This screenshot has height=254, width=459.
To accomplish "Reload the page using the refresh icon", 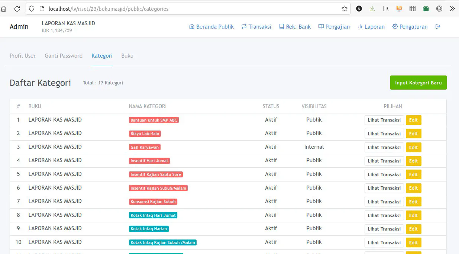I will pos(17,9).
